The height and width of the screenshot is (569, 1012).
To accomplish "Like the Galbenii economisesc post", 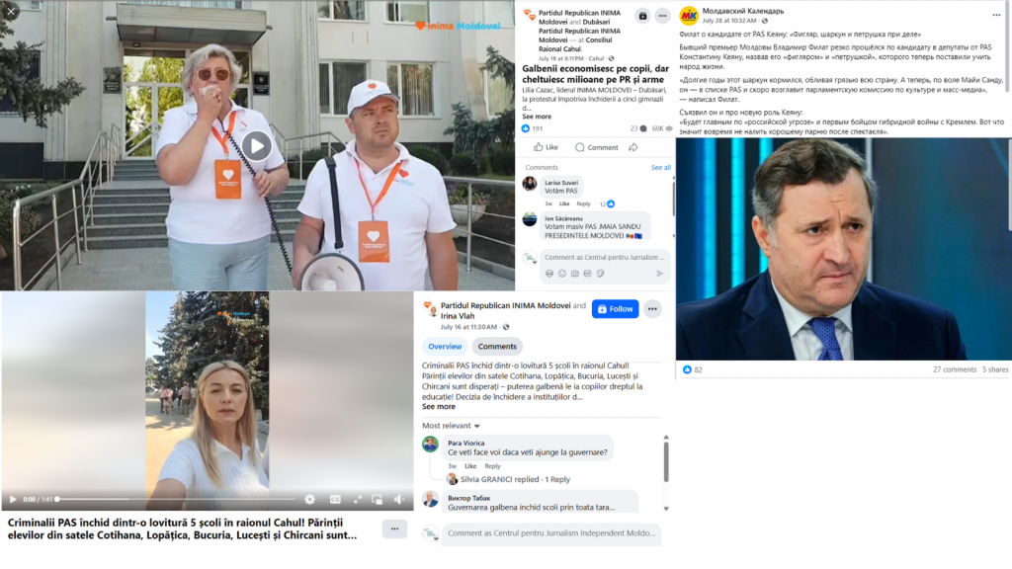I will pos(546,147).
